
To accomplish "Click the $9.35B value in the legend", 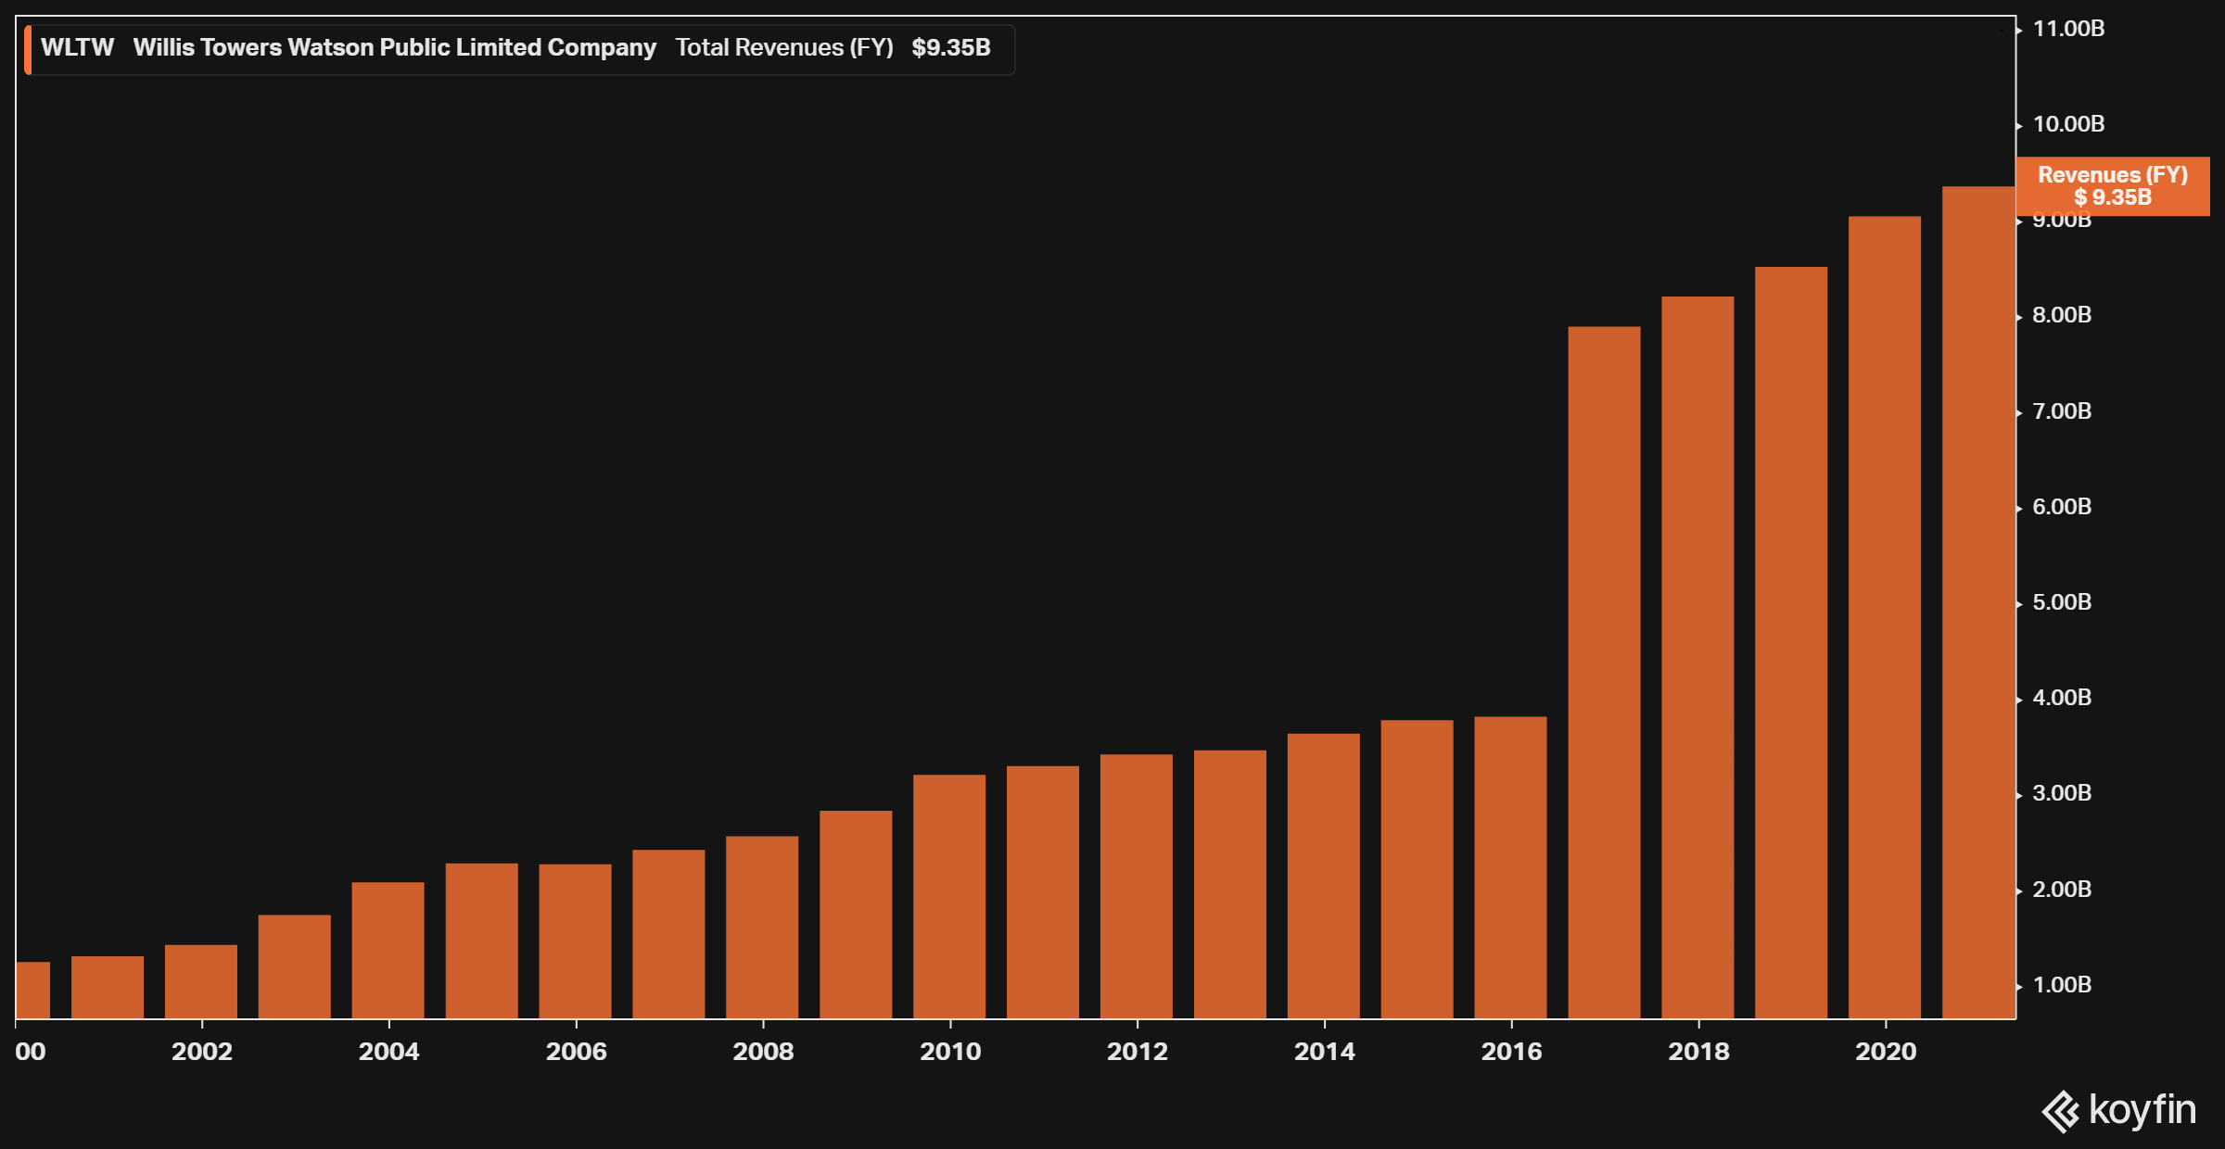I will pyautogui.click(x=951, y=47).
